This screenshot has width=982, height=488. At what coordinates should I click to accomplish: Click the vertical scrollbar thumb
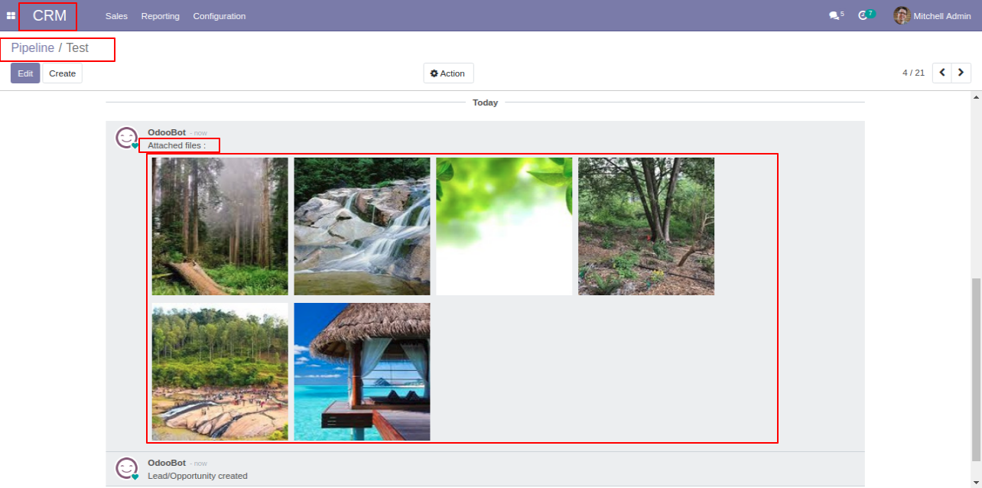pyautogui.click(x=976, y=369)
